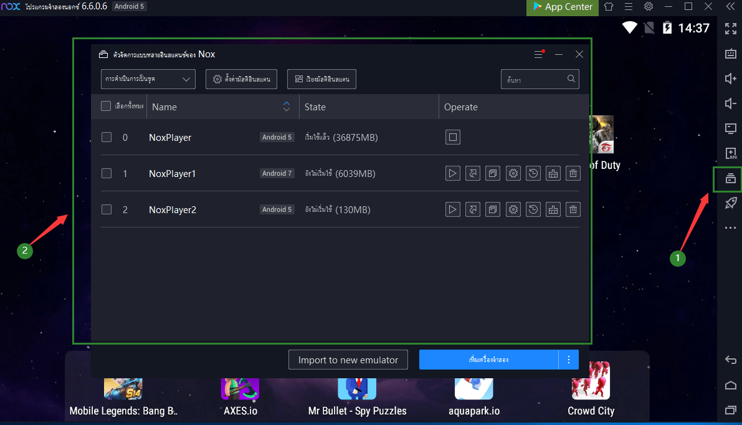Click the search magnifier icon

tap(571, 79)
